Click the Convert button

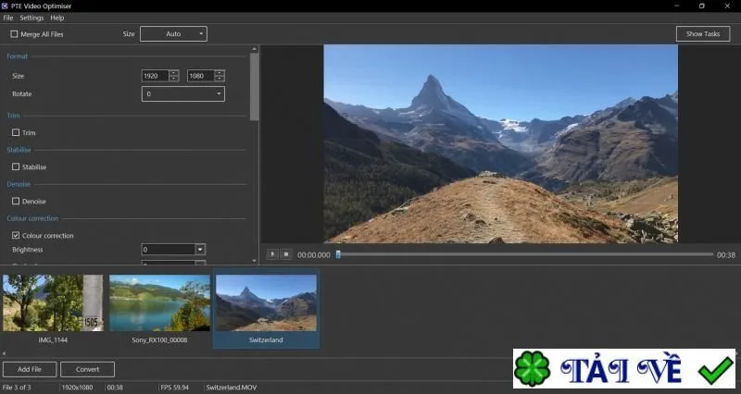[87, 369]
